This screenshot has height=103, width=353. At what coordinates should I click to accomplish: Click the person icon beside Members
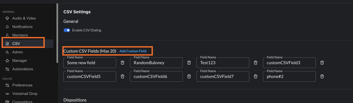click(x=7, y=35)
